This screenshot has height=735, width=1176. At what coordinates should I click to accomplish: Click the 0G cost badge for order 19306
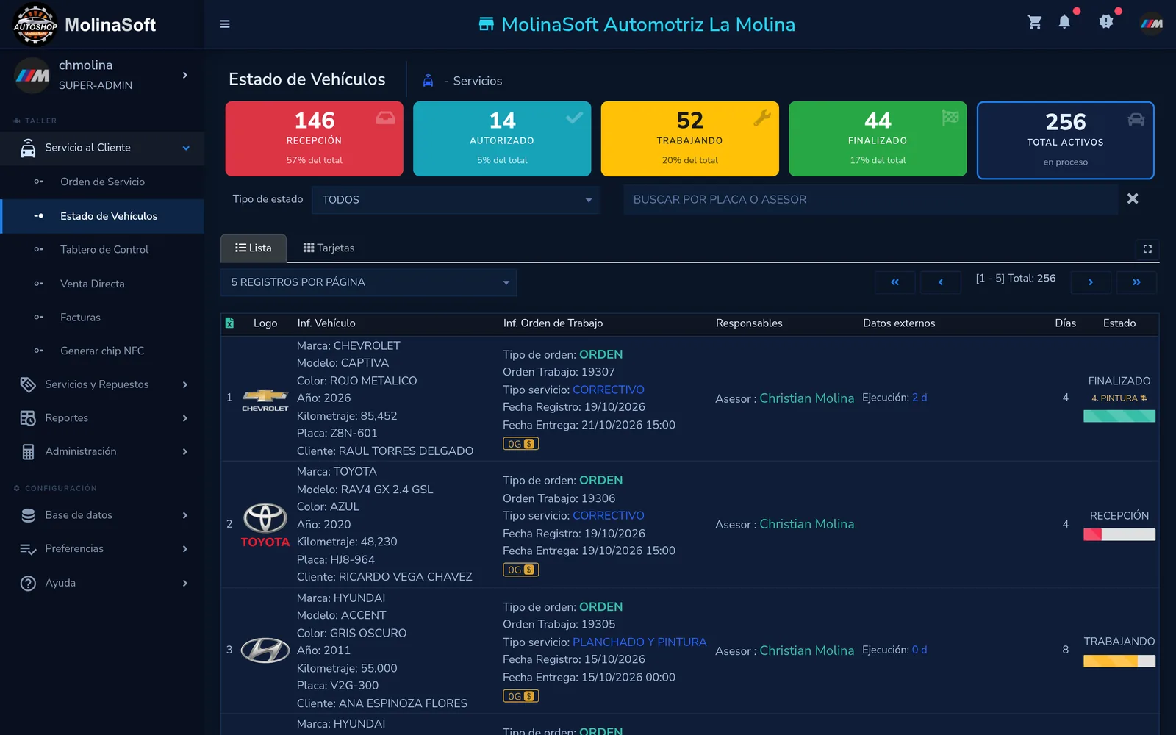tap(521, 570)
